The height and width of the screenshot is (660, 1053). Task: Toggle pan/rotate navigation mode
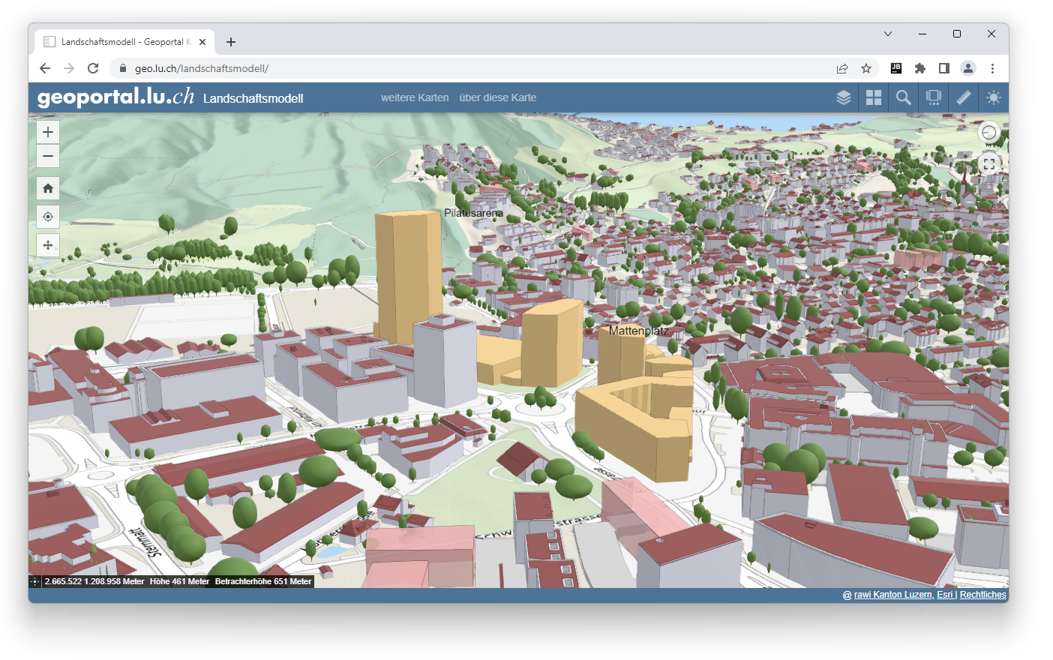48,245
